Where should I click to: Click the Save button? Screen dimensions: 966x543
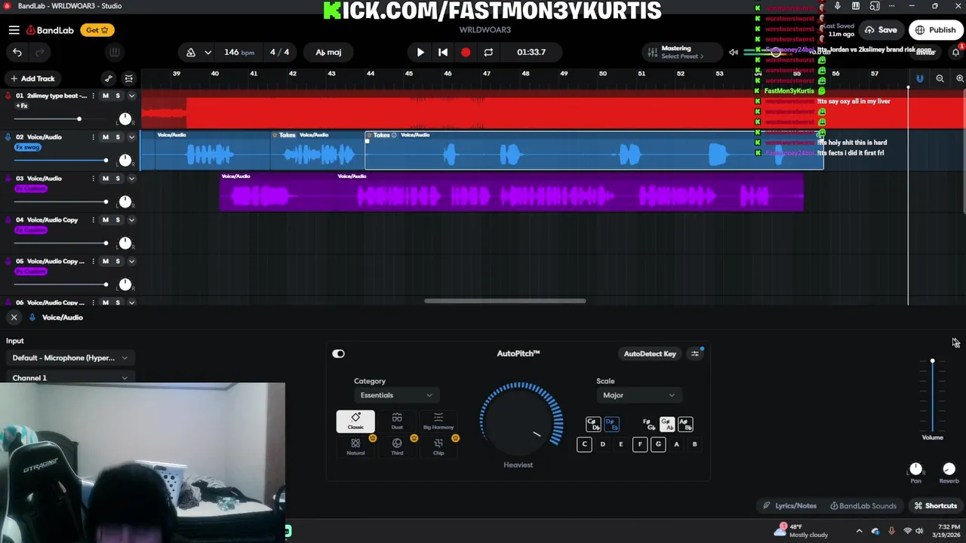pos(881,30)
